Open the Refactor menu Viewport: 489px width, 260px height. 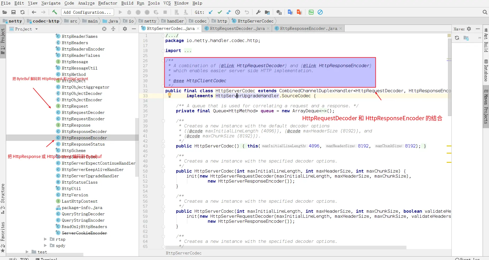point(108,3)
